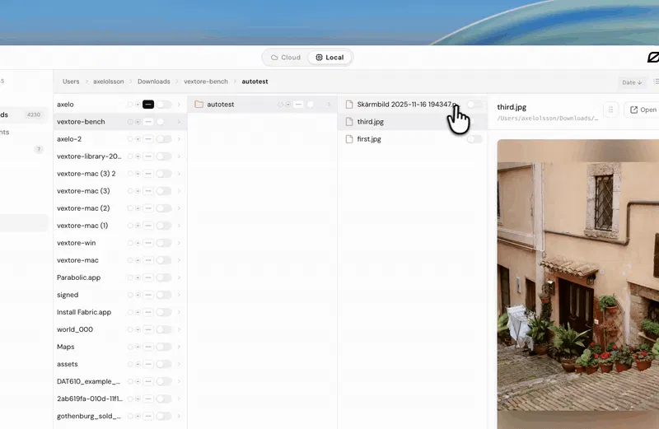659x429 pixels.
Task: Switch to the Cloud tab
Action: (x=286, y=58)
